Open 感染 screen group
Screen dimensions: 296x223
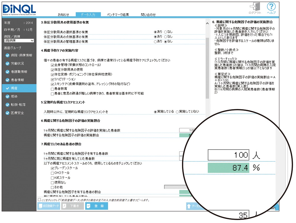tap(19, 97)
